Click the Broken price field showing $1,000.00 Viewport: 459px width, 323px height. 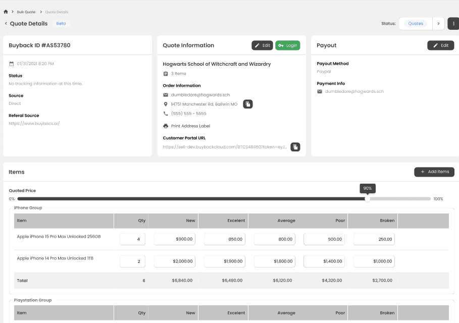coord(374,261)
